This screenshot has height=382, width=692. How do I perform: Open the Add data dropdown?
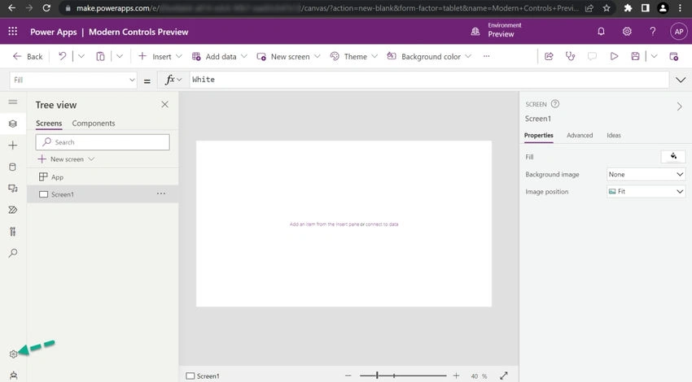pyautogui.click(x=219, y=56)
